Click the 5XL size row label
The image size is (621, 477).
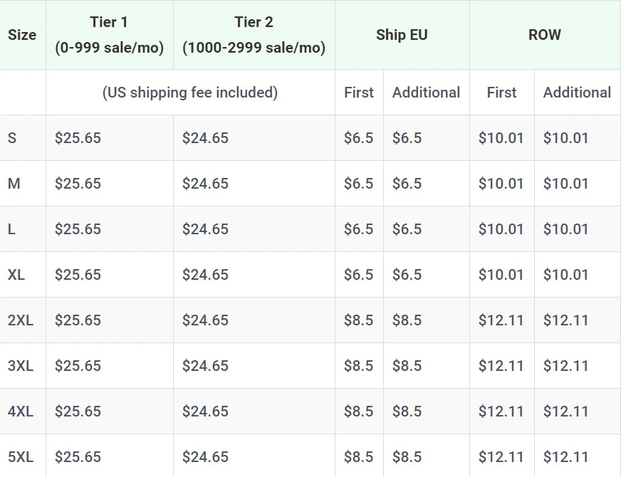(x=21, y=457)
